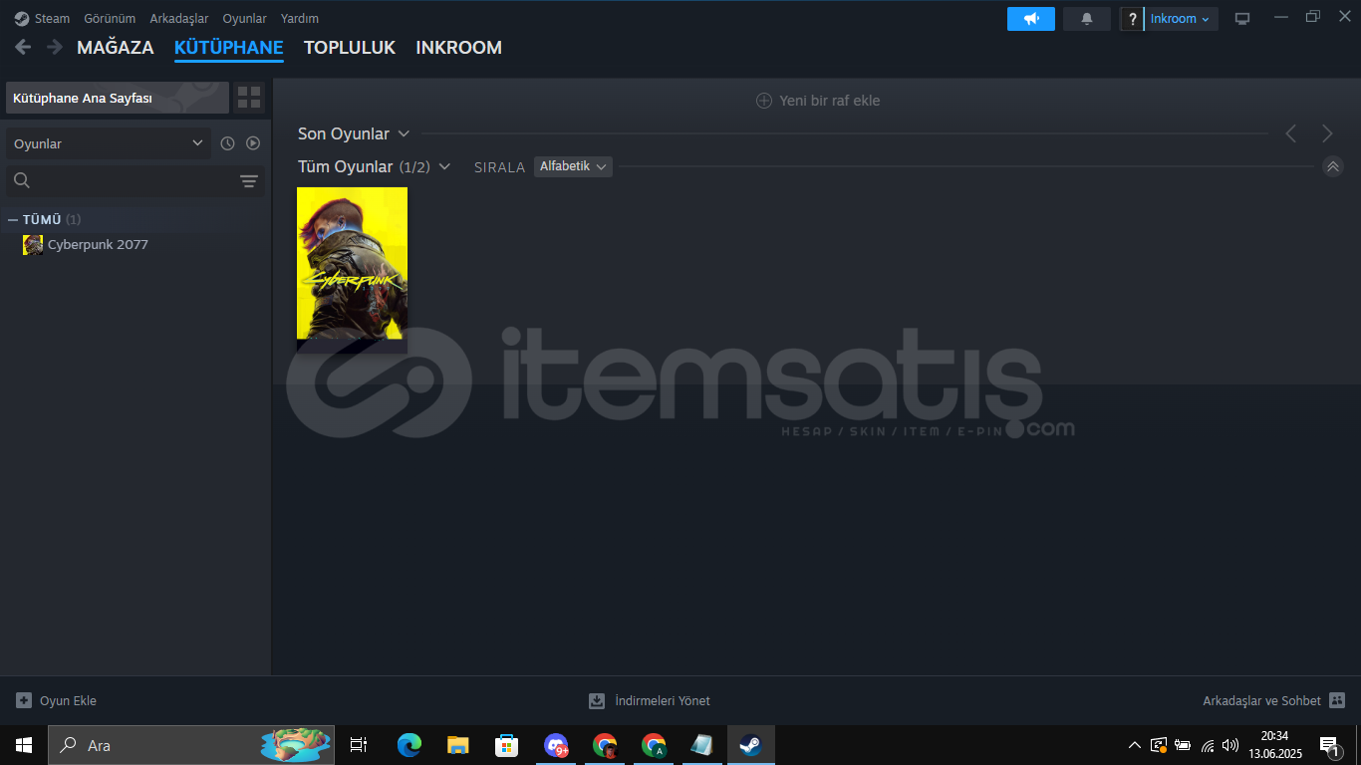Click the question mark avatar icon
Viewport: 1361px width, 765px height.
point(1132,19)
